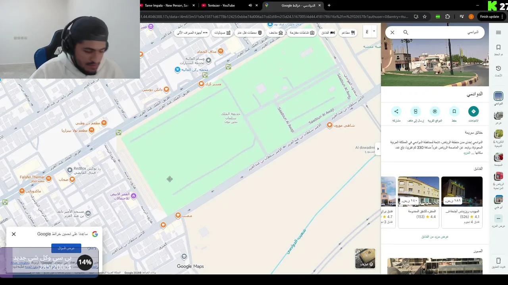Select the متاحف museums filter chip
The image size is (508, 285).
(x=275, y=32)
